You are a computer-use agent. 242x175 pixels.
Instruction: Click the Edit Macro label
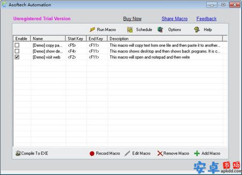coord(141,153)
